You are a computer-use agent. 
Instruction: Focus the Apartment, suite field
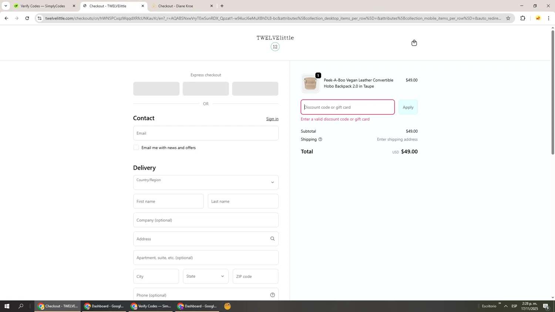click(206, 258)
